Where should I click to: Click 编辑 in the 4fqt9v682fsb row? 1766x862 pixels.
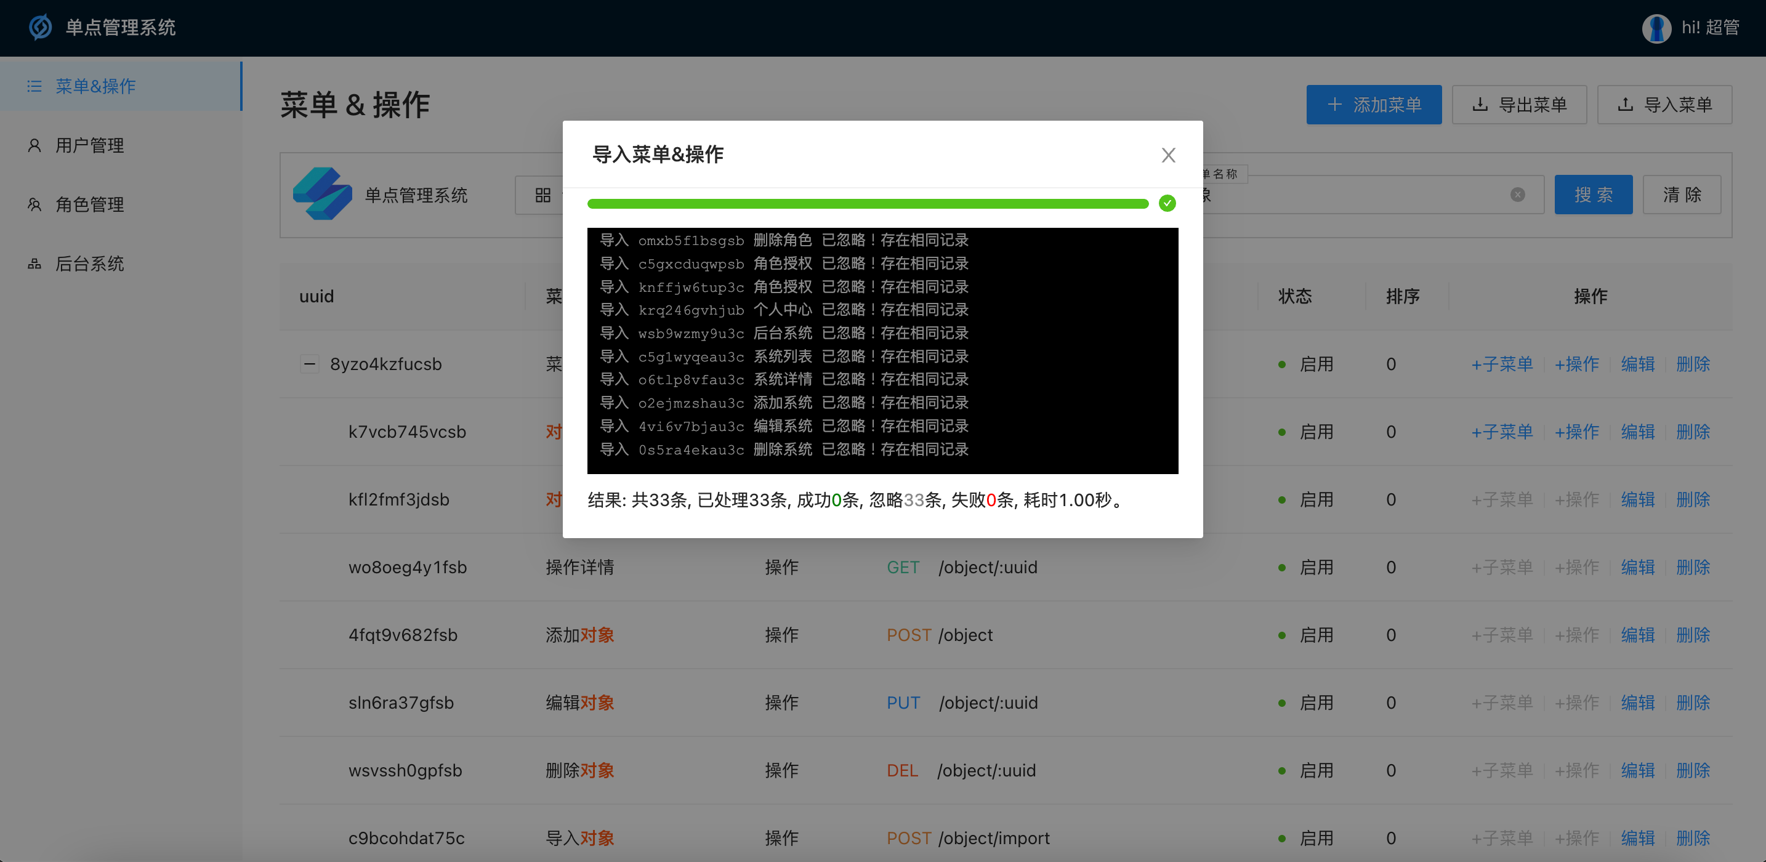click(x=1637, y=635)
